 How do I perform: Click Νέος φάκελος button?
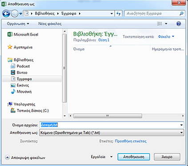[x=50, y=24]
